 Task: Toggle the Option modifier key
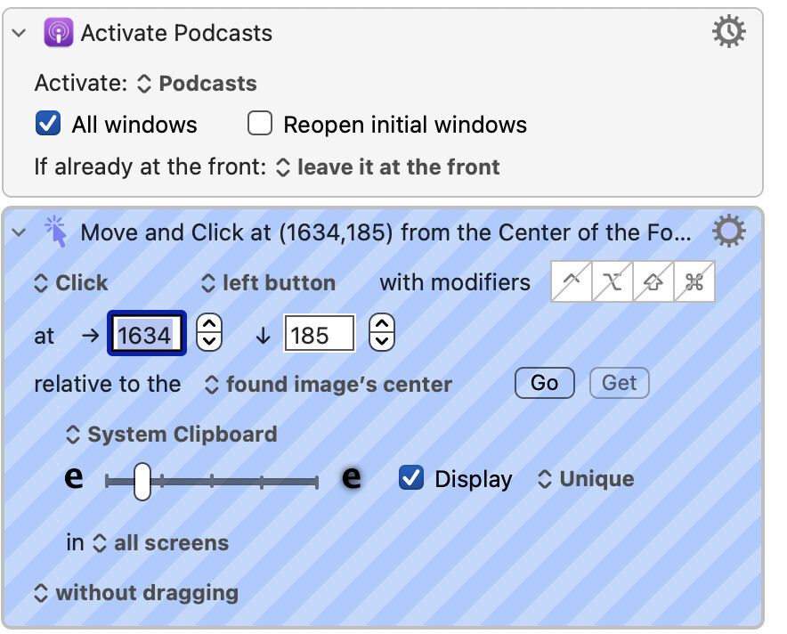click(613, 281)
